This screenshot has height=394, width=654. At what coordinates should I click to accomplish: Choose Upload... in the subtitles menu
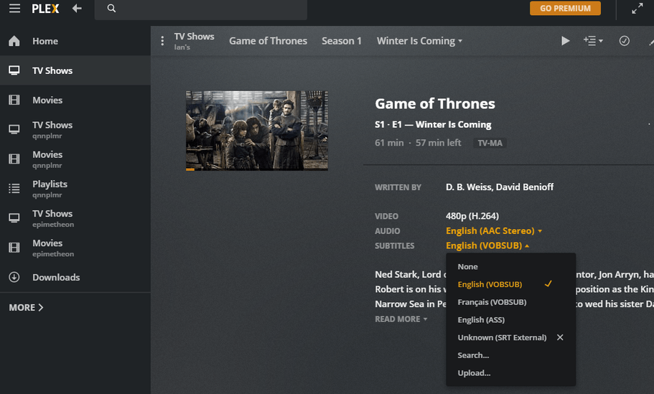point(511,373)
